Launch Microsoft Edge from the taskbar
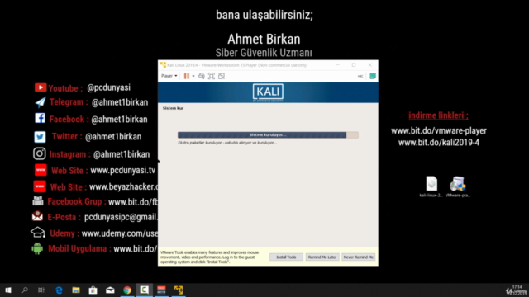This screenshot has width=529, height=297. [x=59, y=290]
